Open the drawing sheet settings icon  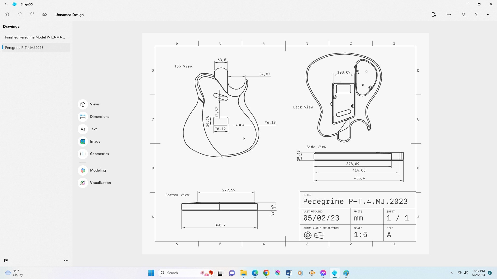click(434, 14)
